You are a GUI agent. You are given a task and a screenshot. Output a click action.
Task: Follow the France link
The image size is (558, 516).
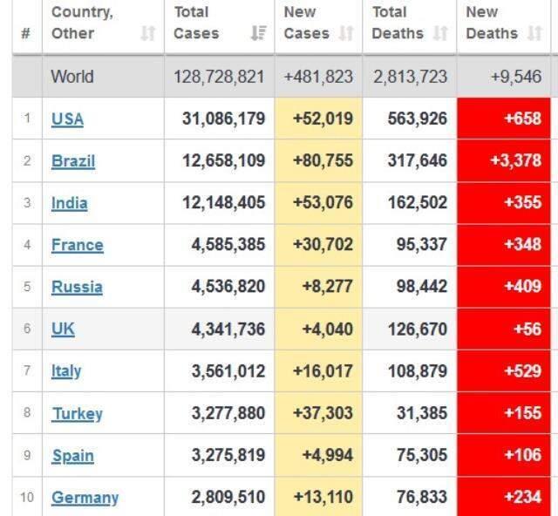click(x=78, y=245)
